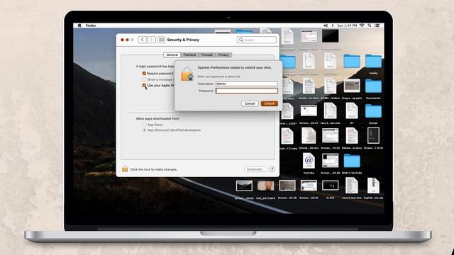The width and height of the screenshot is (454, 255).
Task: Click the lock icon to make changes
Action: click(x=125, y=169)
